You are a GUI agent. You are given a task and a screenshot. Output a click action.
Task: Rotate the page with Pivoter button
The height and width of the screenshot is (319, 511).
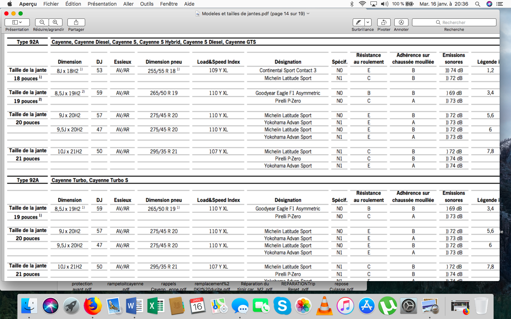tap(384, 22)
